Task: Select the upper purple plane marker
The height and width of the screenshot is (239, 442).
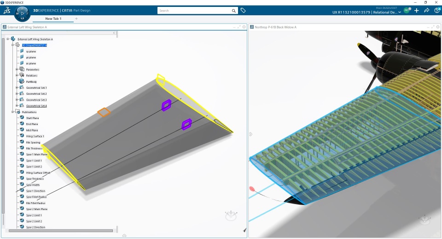Action: pos(166,105)
